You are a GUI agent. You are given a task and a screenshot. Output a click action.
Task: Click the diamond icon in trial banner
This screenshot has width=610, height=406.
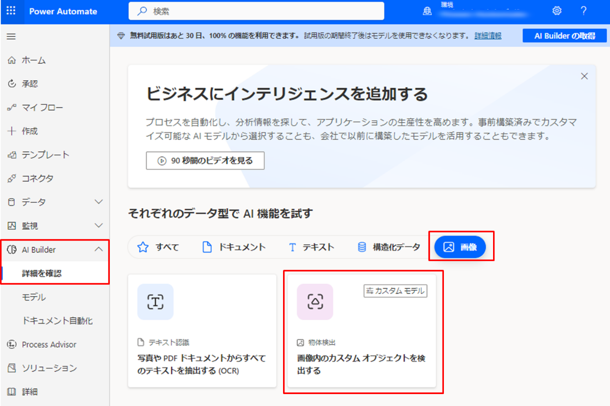click(x=121, y=36)
